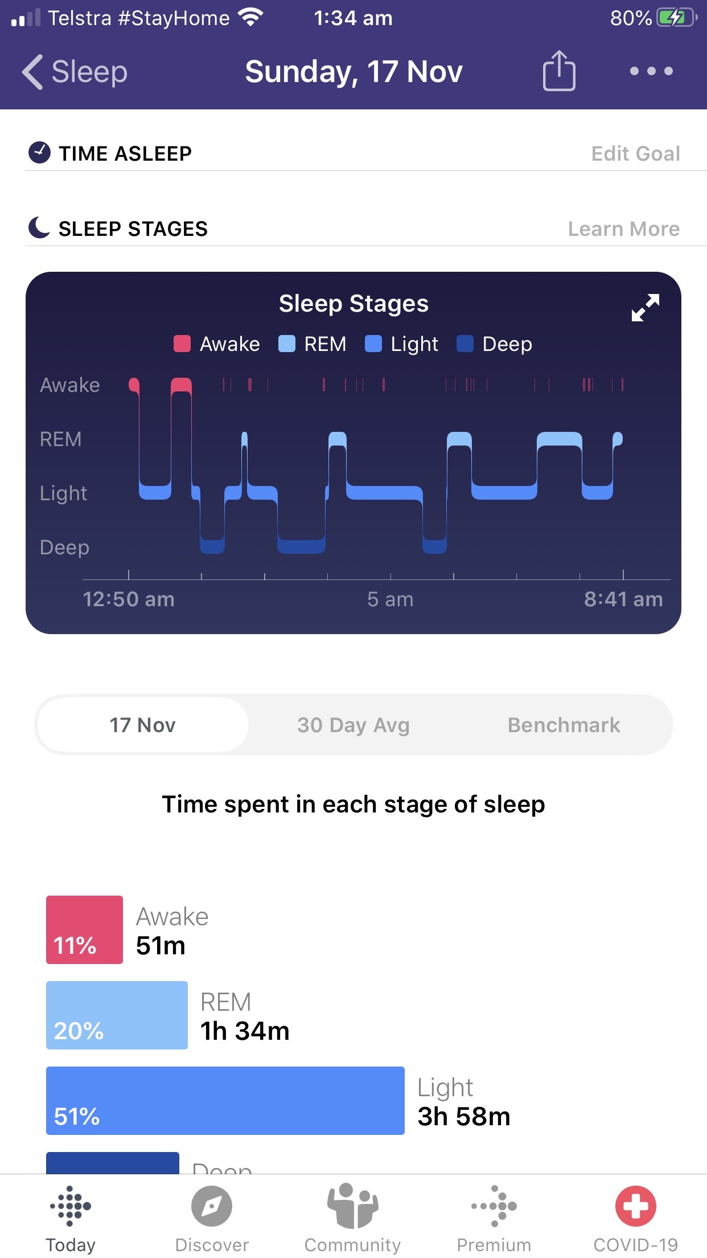Viewport: 707px width, 1258px height.
Task: Tap the Light 51% bar
Action: 225,1101
